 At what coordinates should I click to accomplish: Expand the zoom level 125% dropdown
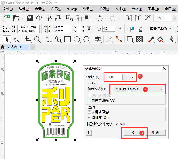point(175,18)
